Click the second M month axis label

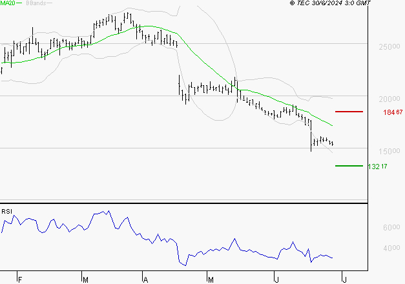coord(211,280)
